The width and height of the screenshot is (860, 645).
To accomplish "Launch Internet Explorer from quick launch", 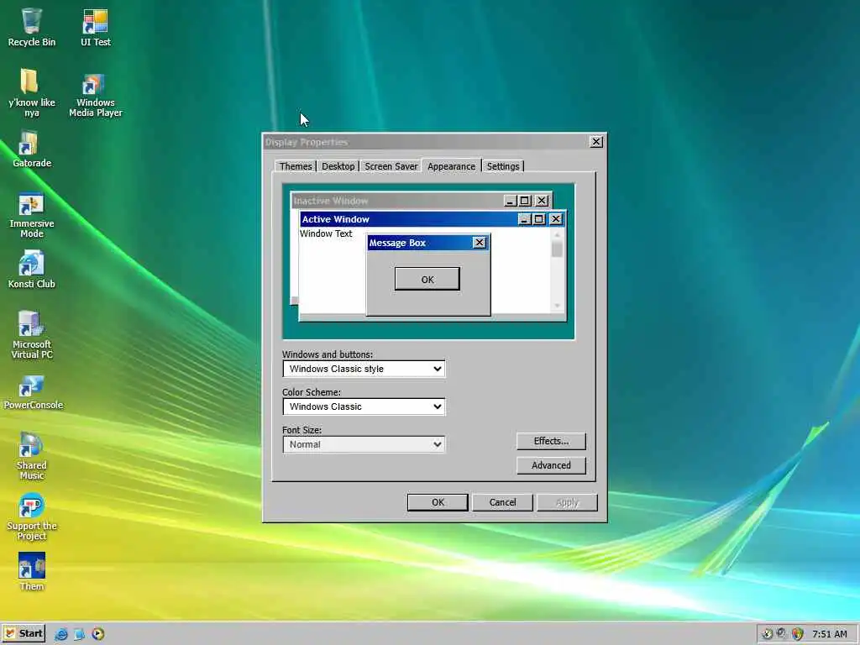I will point(60,634).
